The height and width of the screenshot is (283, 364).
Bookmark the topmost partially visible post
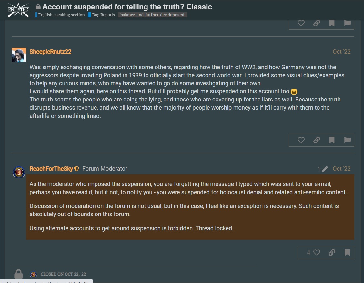pyautogui.click(x=332, y=23)
